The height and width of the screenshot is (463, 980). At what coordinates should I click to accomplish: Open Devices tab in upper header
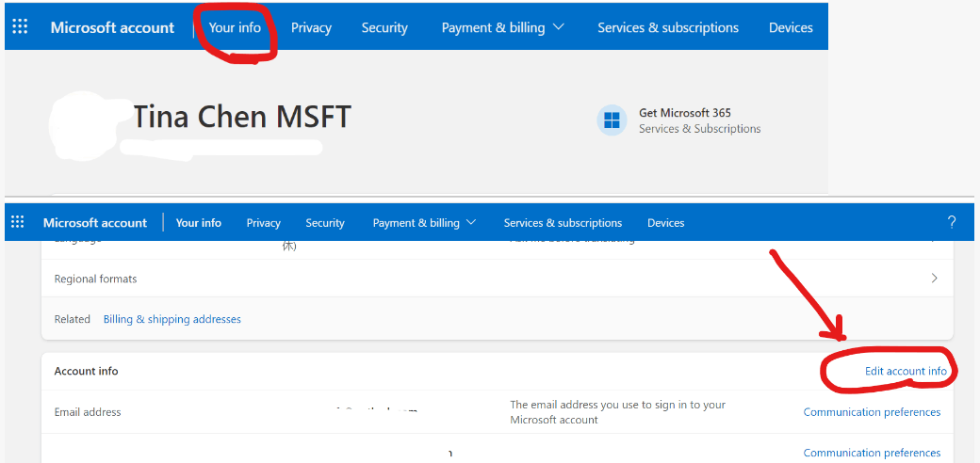(791, 27)
